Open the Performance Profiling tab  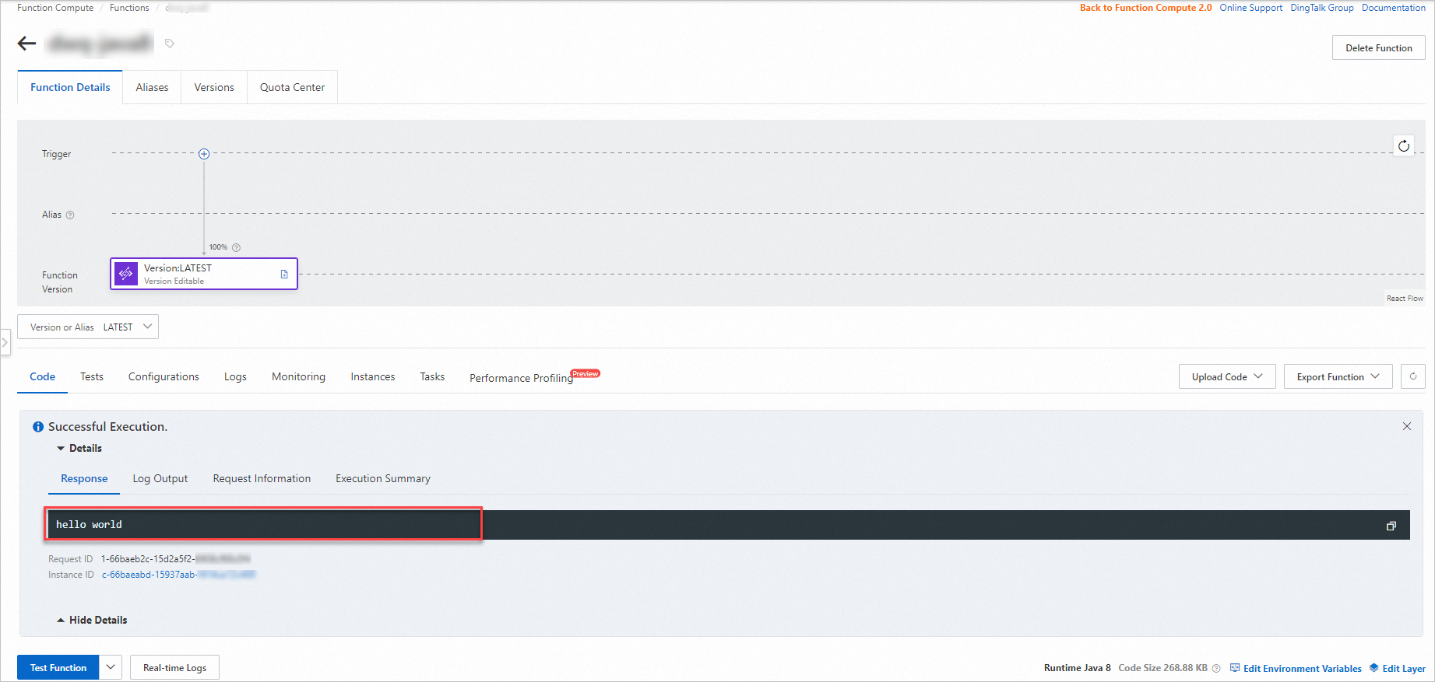click(x=521, y=378)
